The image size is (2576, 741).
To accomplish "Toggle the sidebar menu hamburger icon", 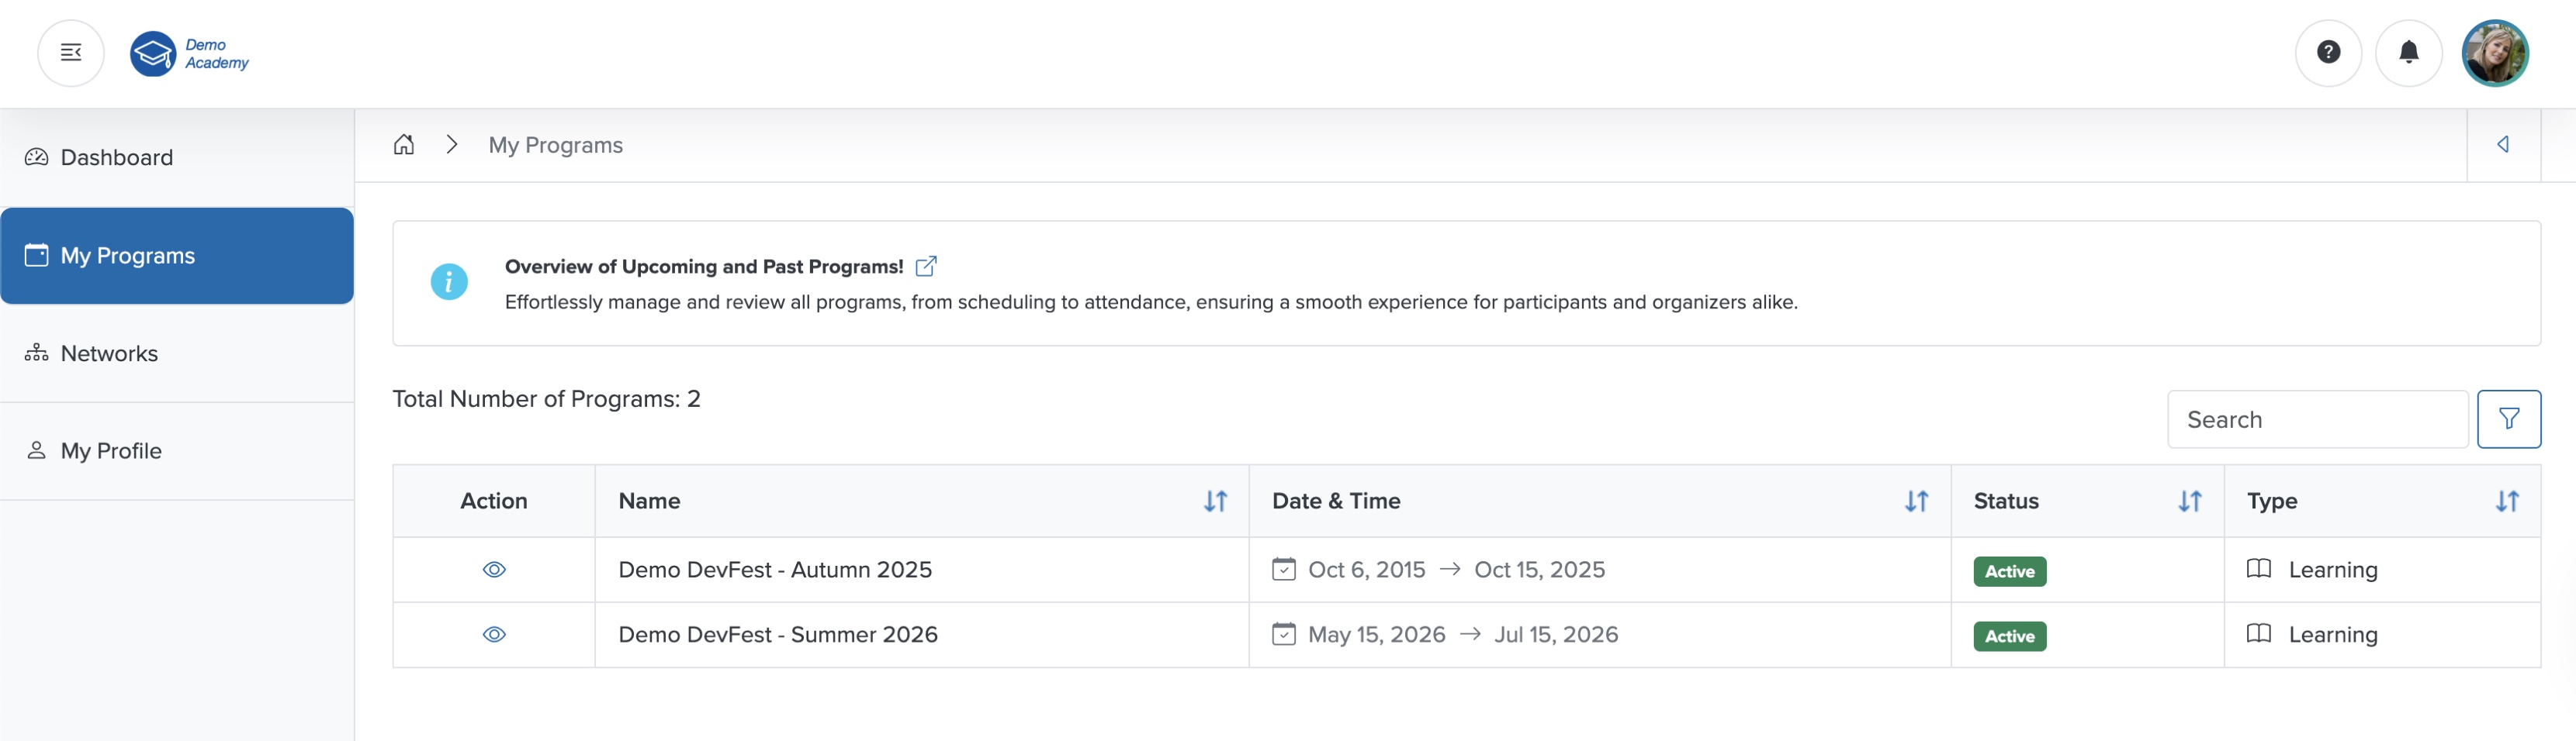I will tap(71, 53).
